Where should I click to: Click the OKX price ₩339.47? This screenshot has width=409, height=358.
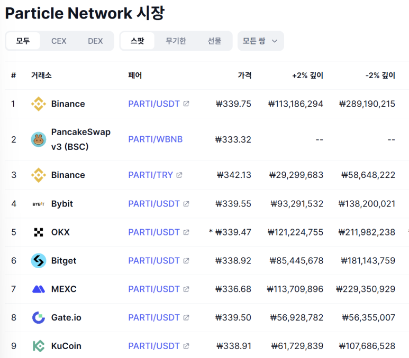tap(233, 232)
